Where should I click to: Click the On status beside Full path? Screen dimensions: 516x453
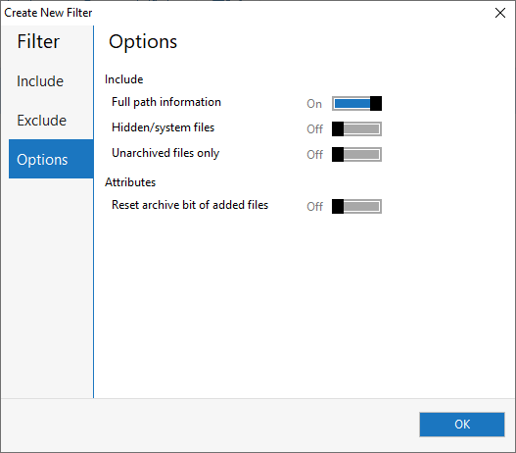click(314, 104)
